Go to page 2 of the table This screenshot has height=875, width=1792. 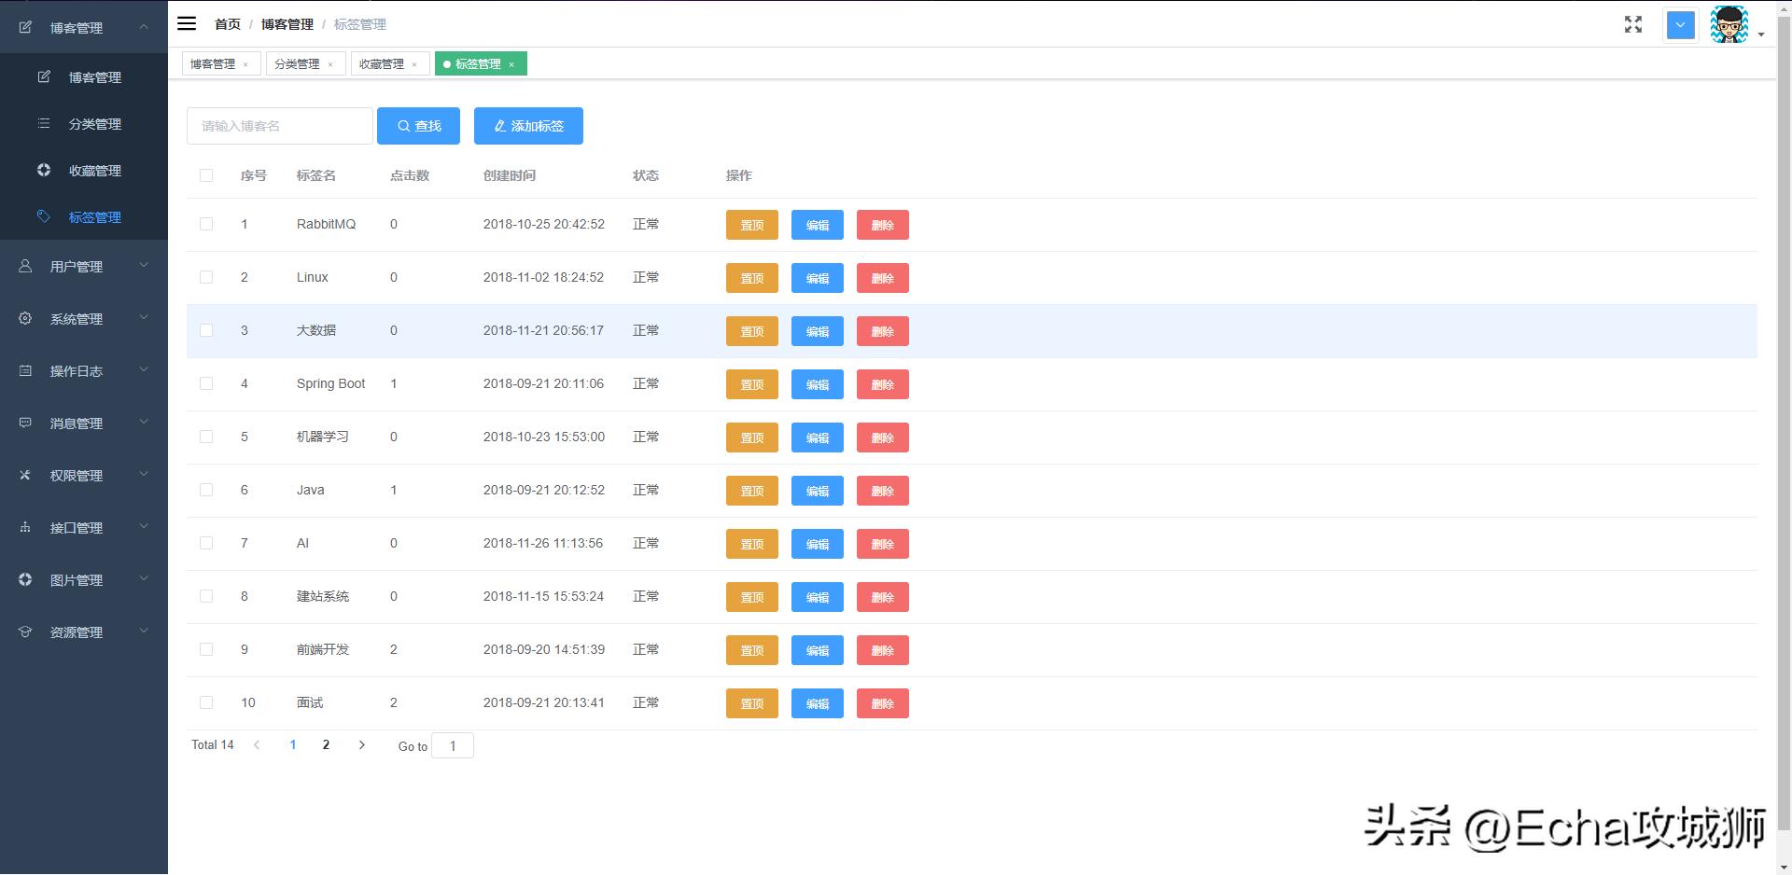coord(326,744)
